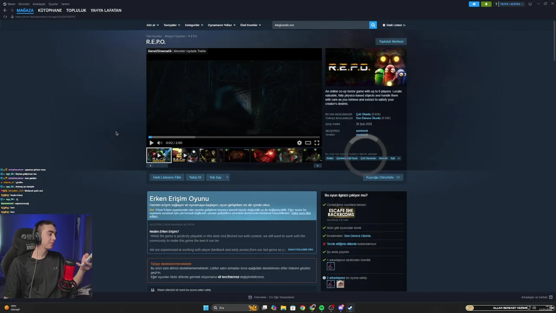Switch to the MAĞAZA tab
This screenshot has height=313, width=556.
25,10
